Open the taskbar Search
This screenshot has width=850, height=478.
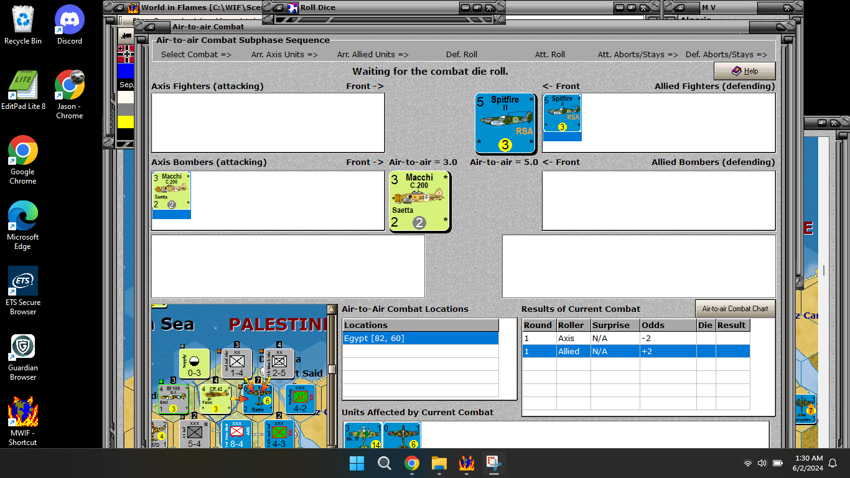(x=385, y=463)
